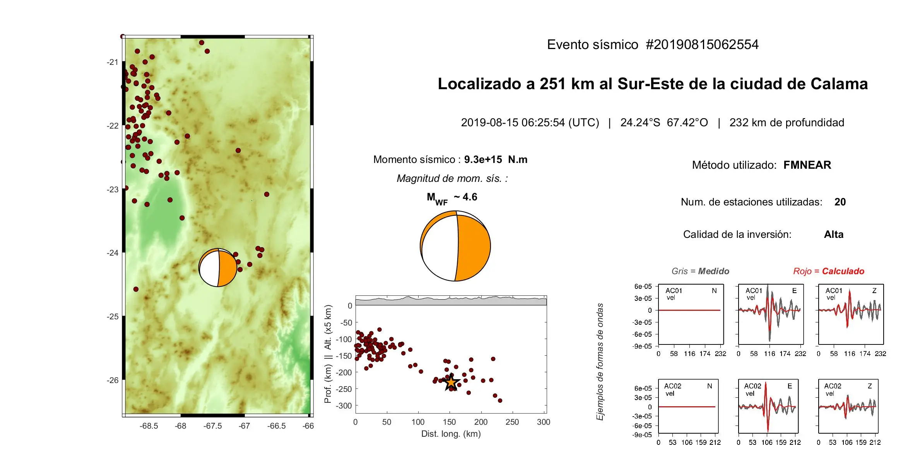Viewport: 920px width, 468px height.
Task: Click the 'Método utilizado:' label
Action: (734, 165)
